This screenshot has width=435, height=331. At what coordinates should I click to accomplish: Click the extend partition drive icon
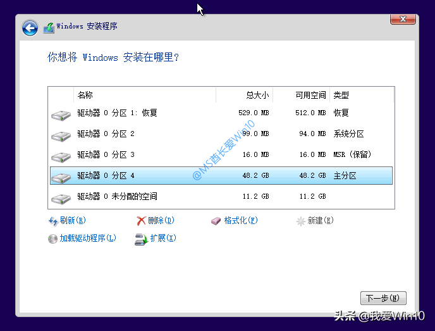pyautogui.click(x=142, y=239)
